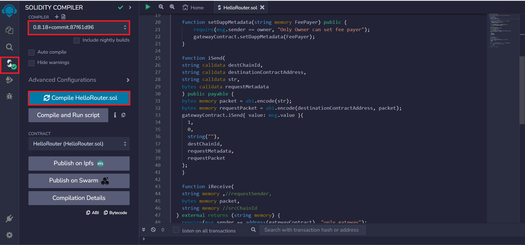This screenshot has height=245, width=525.
Task: Switch to the Home tab
Action: 193,8
